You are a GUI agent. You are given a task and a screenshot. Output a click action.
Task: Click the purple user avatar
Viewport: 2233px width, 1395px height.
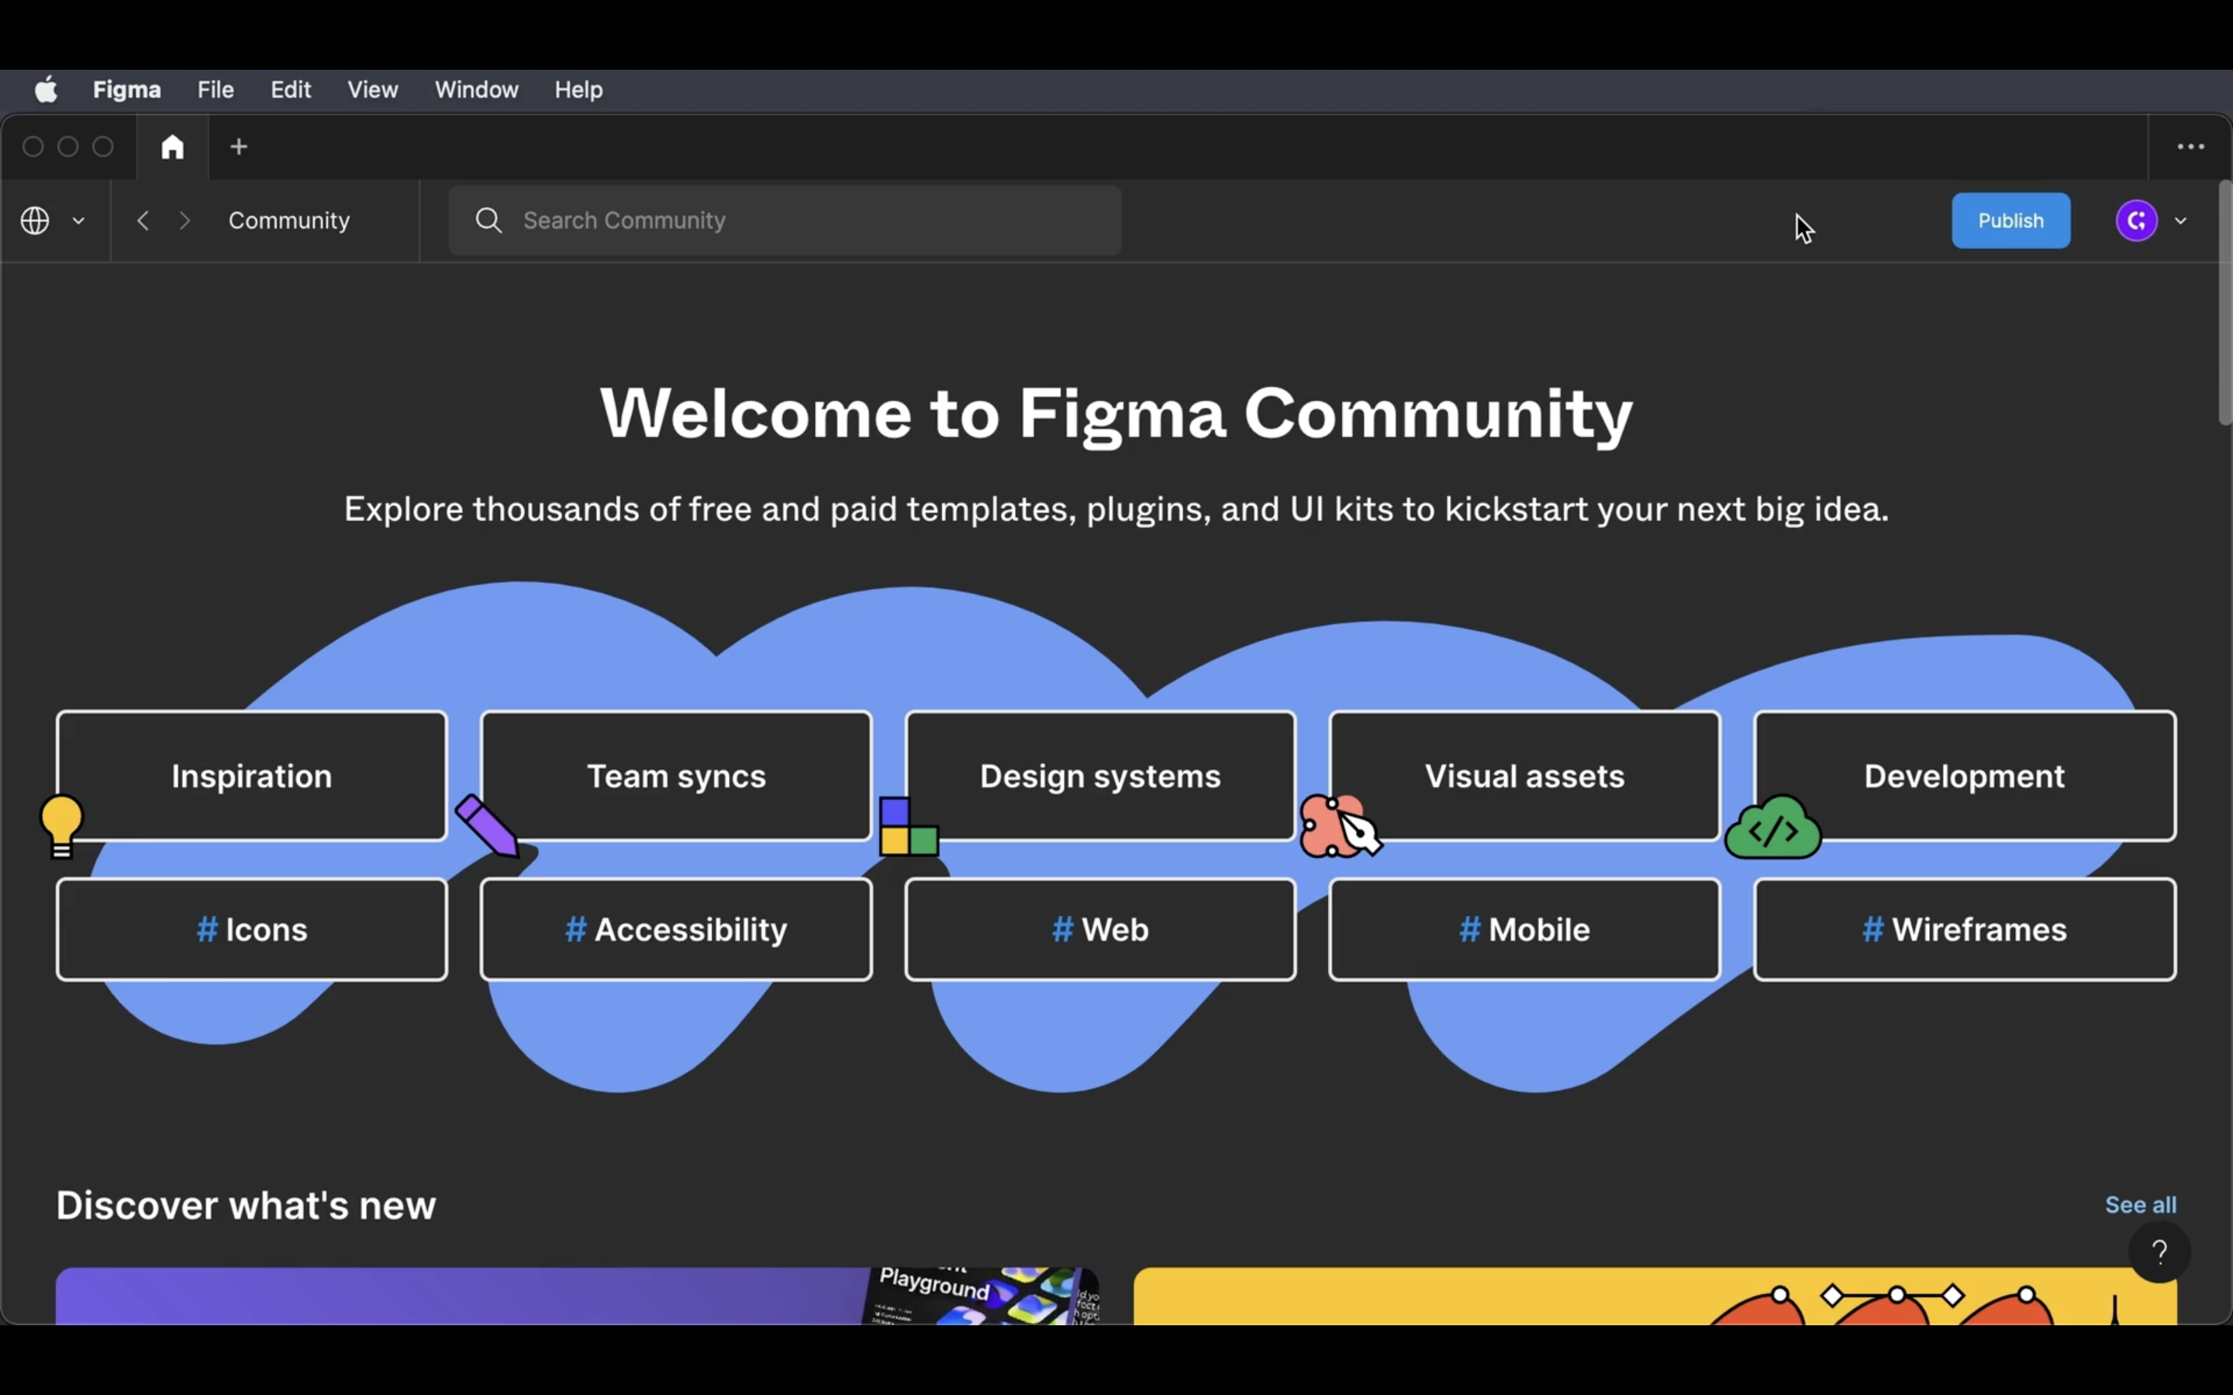(x=2136, y=221)
